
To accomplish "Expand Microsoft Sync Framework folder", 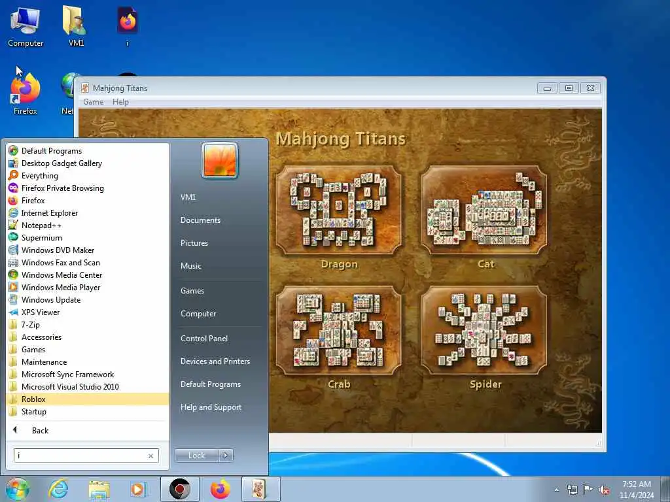I will pyautogui.click(x=88, y=374).
